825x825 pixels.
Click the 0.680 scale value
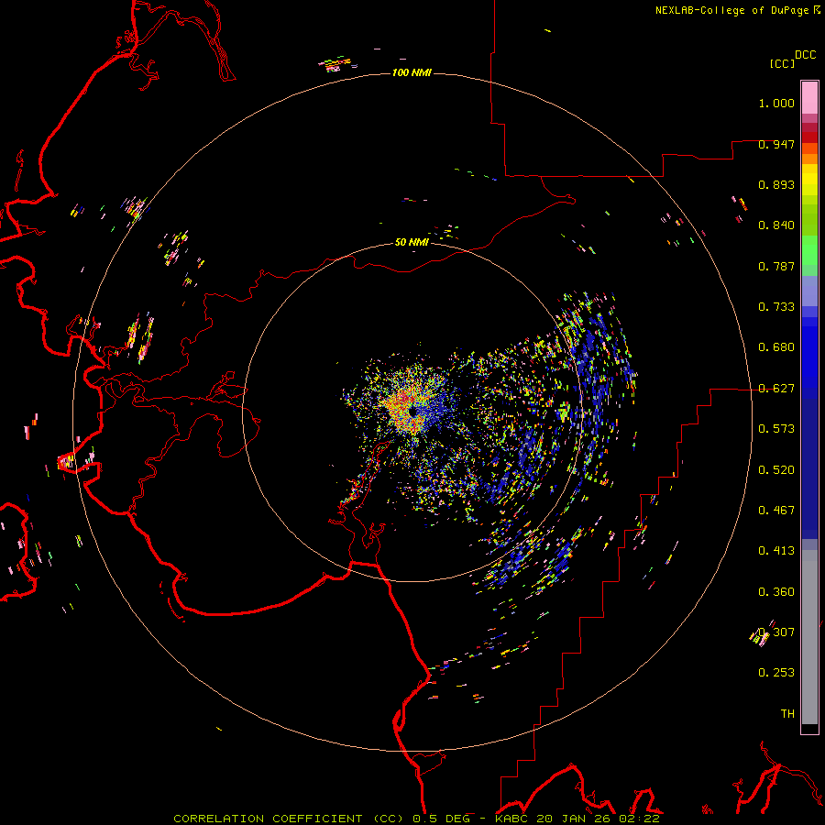[776, 347]
